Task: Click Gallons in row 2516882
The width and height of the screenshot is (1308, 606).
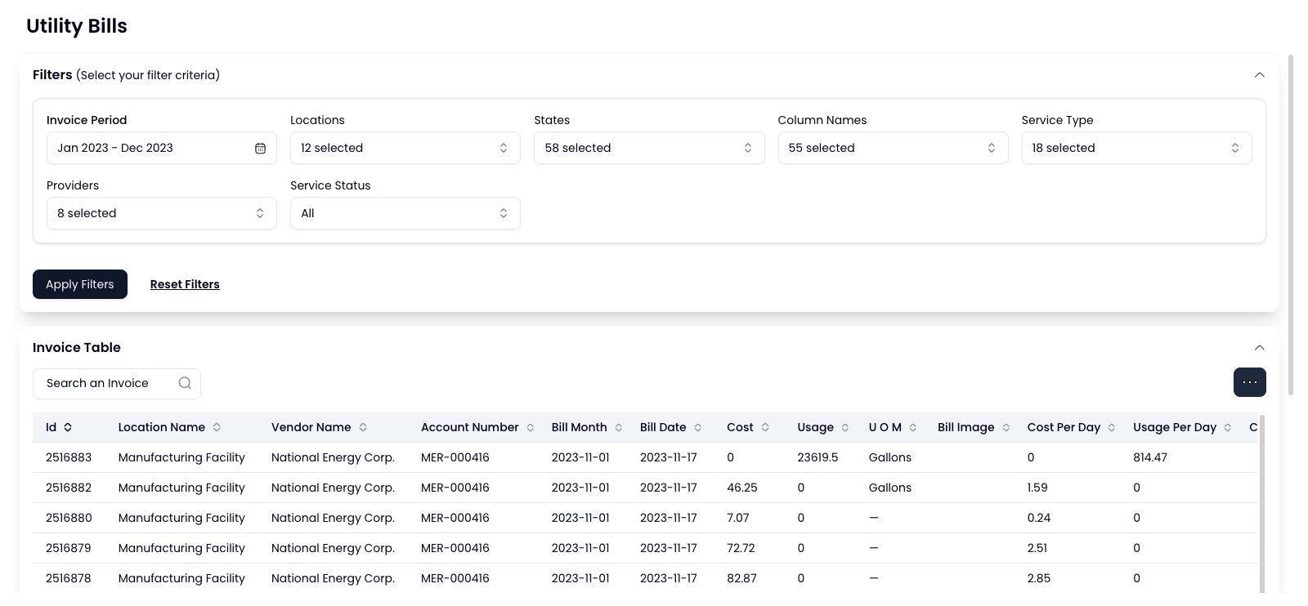Action: pyautogui.click(x=890, y=488)
